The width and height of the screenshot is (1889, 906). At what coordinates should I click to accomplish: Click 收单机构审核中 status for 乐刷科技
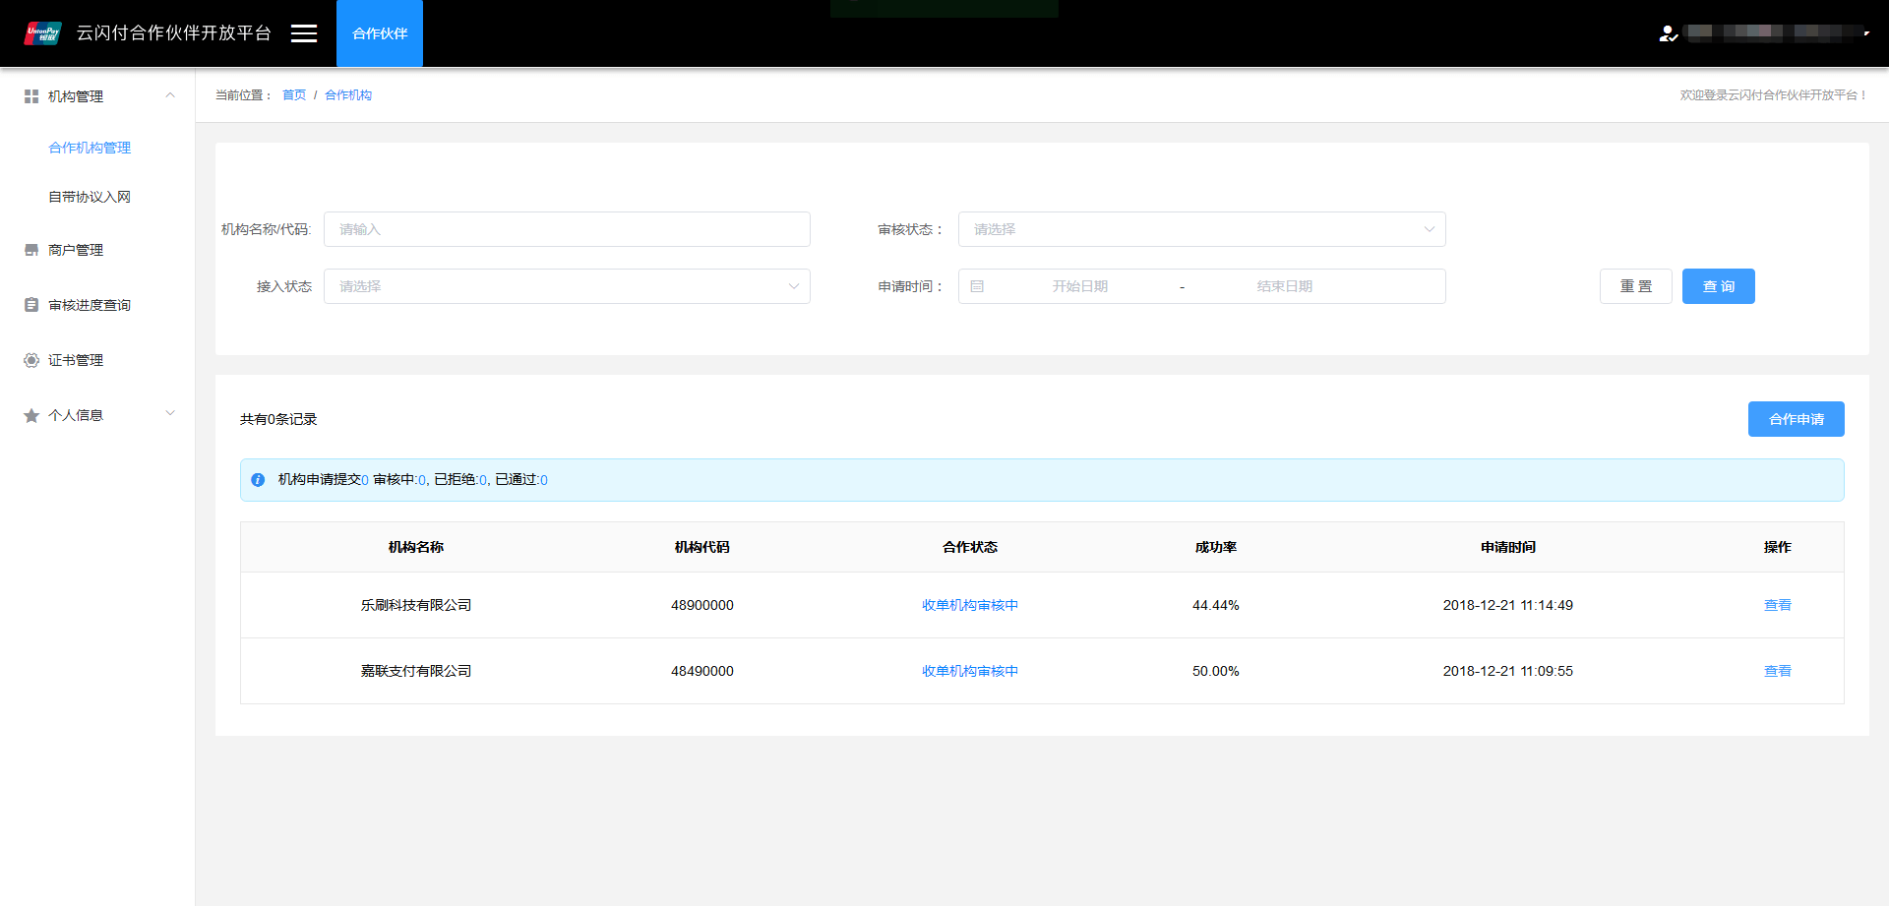click(x=970, y=605)
